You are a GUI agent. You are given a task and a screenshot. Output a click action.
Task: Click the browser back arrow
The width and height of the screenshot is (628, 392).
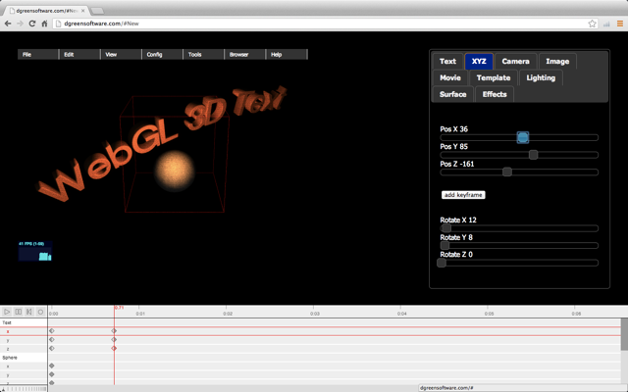(x=8, y=23)
